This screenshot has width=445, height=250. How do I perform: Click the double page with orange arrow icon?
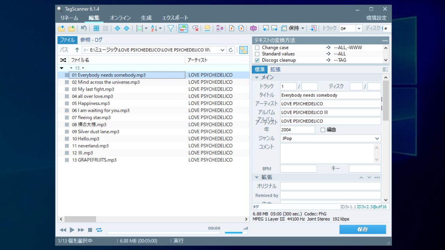[x=241, y=28]
